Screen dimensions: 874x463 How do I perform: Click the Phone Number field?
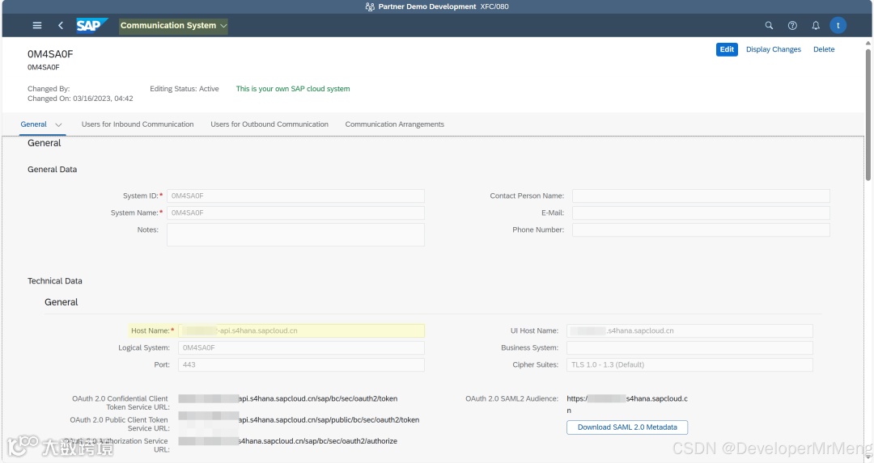701,229
